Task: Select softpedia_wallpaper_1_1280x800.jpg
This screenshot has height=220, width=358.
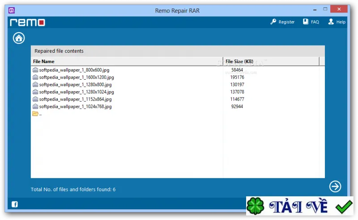Action: tap(75, 85)
